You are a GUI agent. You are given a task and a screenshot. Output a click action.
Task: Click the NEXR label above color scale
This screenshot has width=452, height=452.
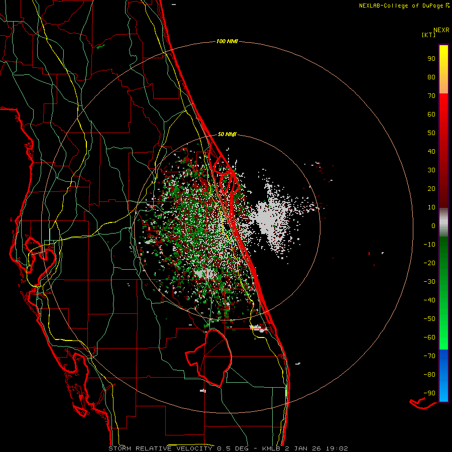tap(441, 30)
